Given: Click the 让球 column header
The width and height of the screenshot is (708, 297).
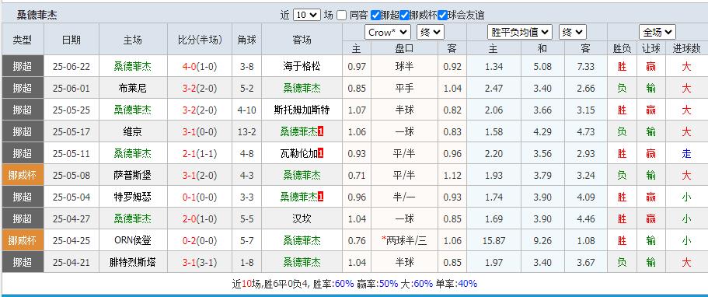Looking at the screenshot, I should click(650, 49).
